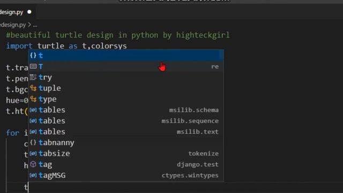Click the 't.ht(' code line
Viewport: 343px width, 193px height.
(17, 111)
